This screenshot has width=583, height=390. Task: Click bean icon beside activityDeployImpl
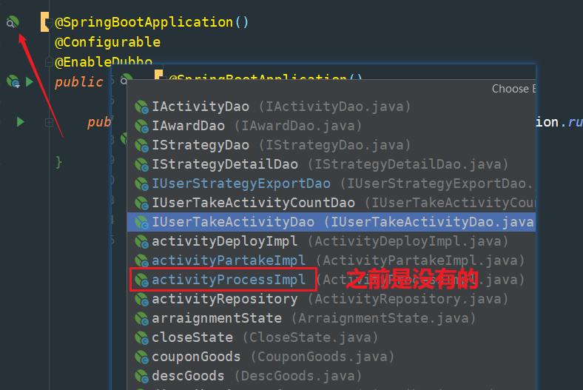[x=141, y=242]
